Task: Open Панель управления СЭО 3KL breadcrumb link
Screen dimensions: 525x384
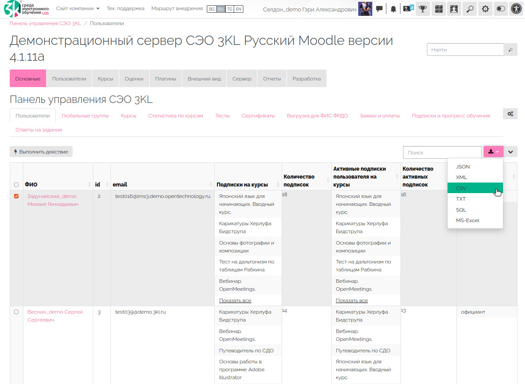Action: (x=45, y=23)
